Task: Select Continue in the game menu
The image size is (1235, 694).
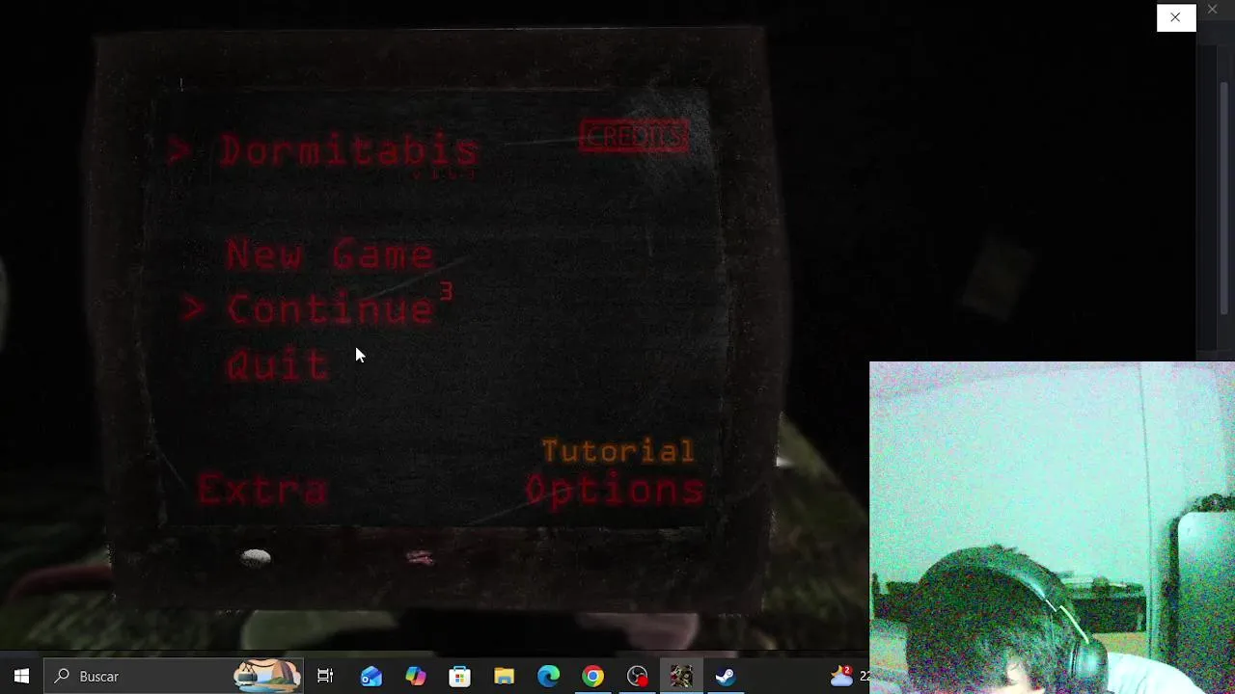Action: click(329, 308)
